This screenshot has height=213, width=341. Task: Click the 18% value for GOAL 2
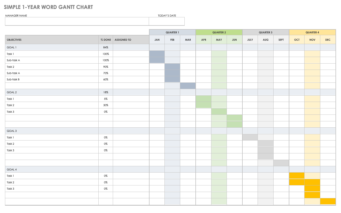pyautogui.click(x=106, y=92)
